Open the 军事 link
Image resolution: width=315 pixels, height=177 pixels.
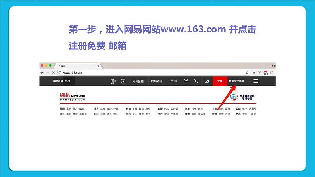[x=69, y=108]
